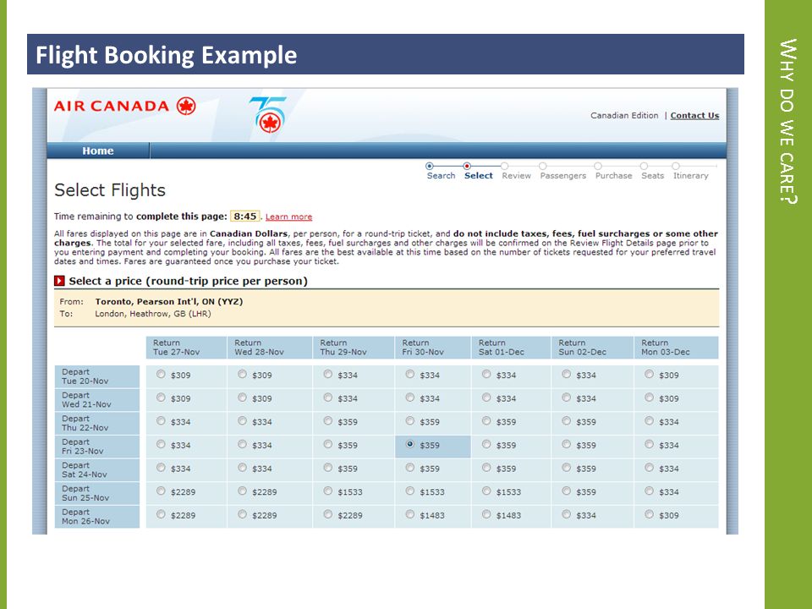812x609 pixels.
Task: Click the Review step circle
Action: tap(504, 167)
